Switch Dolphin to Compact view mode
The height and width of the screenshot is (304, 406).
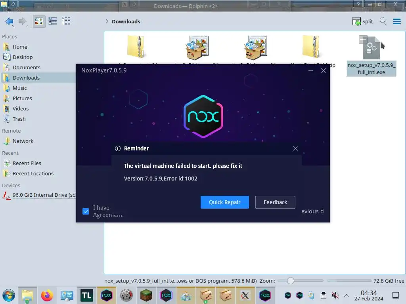tap(53, 21)
